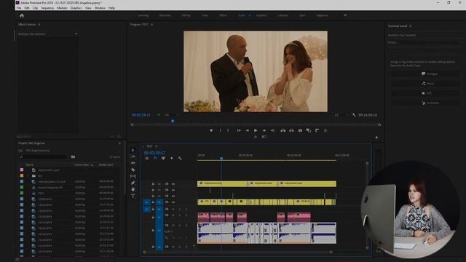
Task: Switch to the Editing workspace tab
Action: tap(186, 15)
